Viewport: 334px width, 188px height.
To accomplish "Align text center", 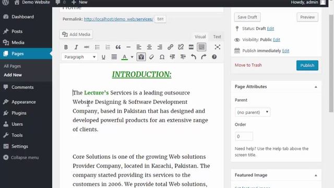I will coord(149,47).
